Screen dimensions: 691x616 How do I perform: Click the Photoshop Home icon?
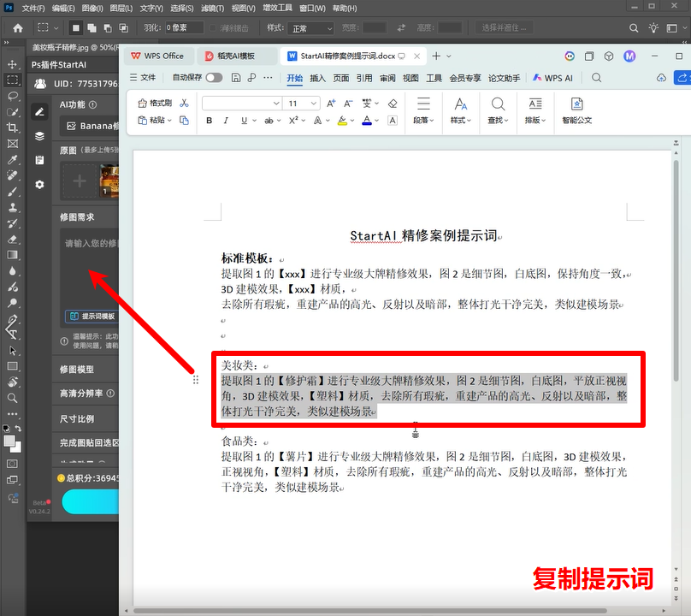tap(18, 28)
